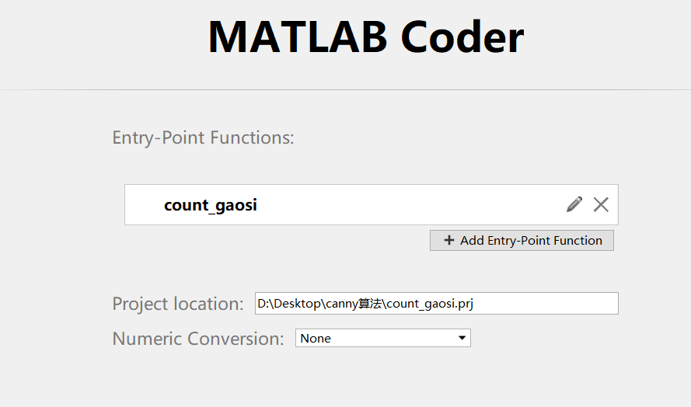Click the Numeric Conversion dropdown arrow

point(462,338)
